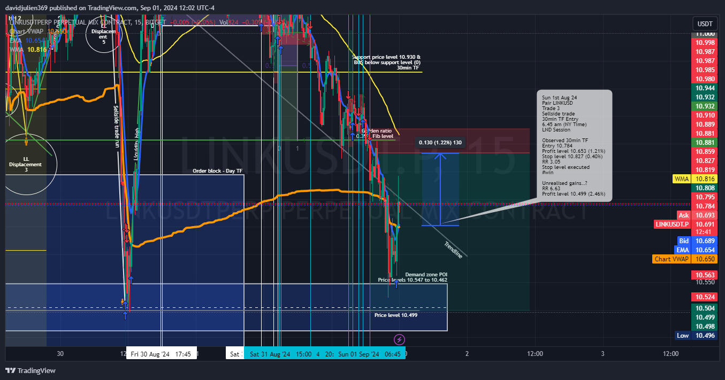Select the Trendline label on chart
The height and width of the screenshot is (380, 725).
tap(453, 250)
